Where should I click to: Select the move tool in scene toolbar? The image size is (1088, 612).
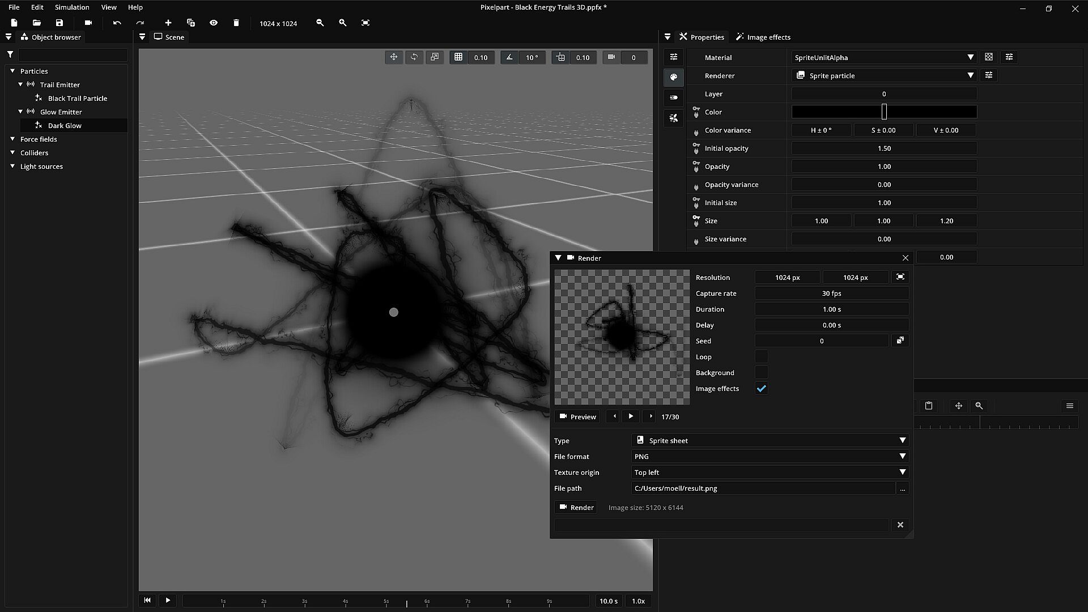(394, 57)
